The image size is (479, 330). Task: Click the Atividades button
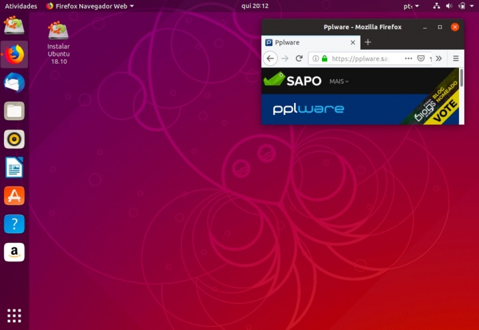click(21, 6)
